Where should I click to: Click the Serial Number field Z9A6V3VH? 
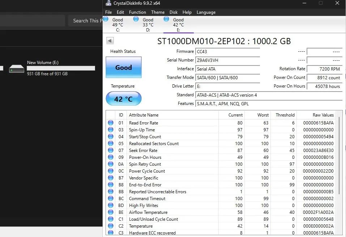(x=227, y=60)
